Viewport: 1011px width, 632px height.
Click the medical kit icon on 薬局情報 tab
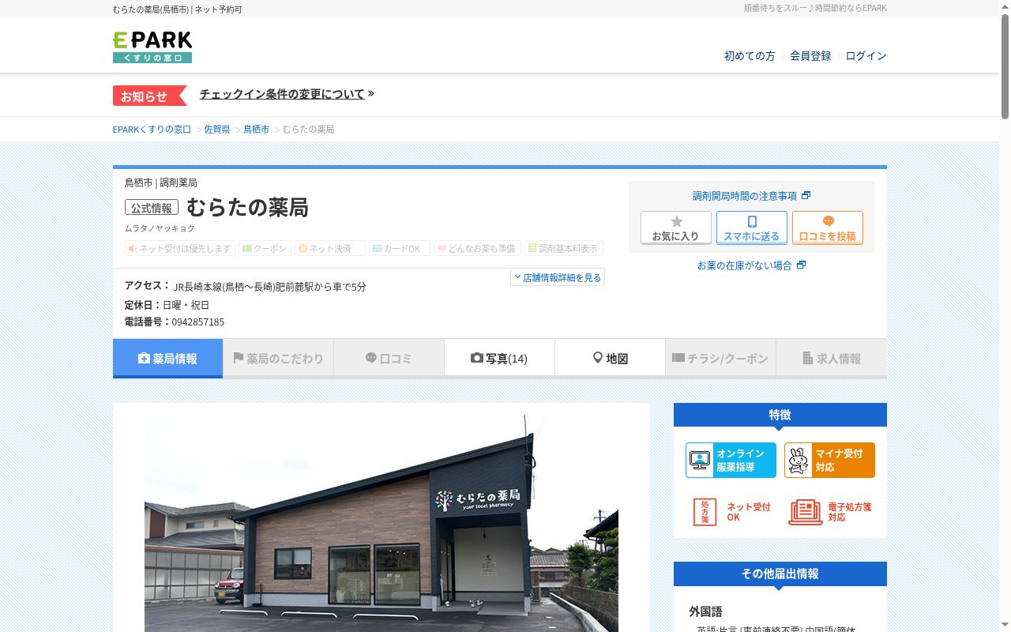[x=144, y=359]
